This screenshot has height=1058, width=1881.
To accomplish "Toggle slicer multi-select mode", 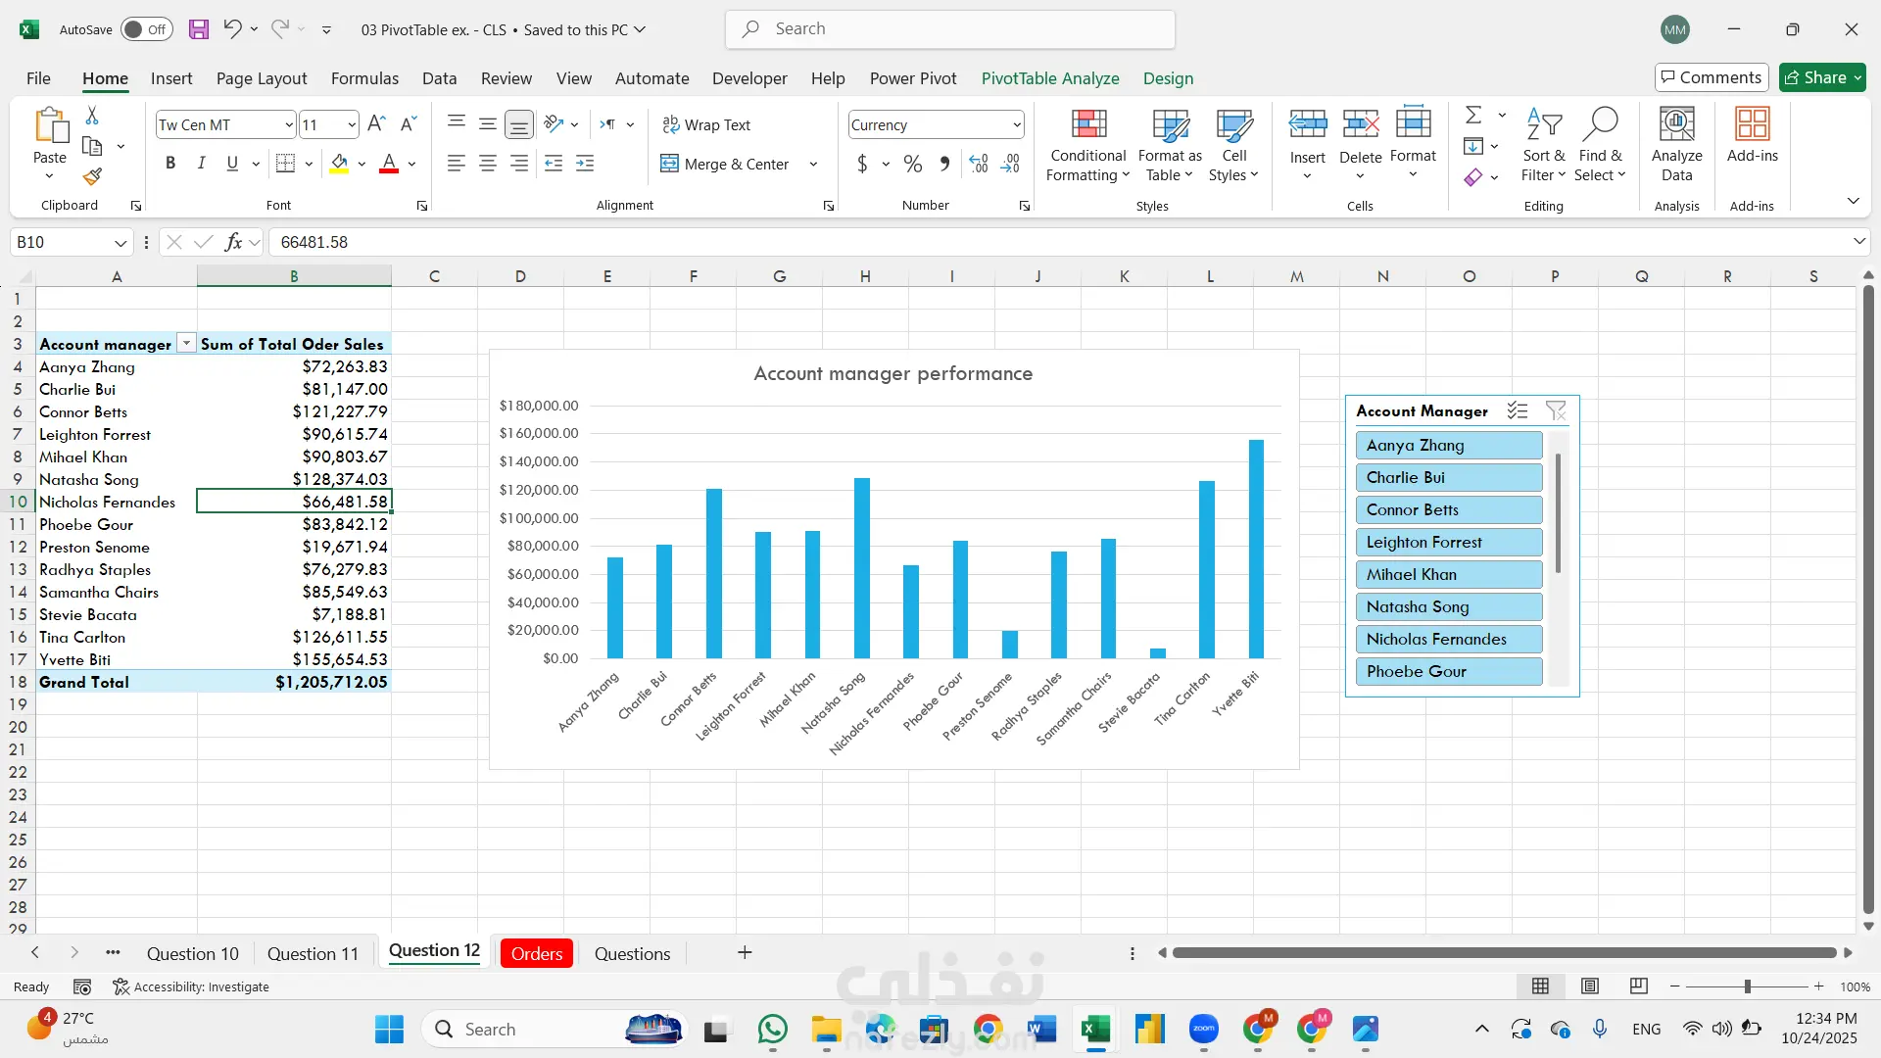I will (x=1518, y=411).
